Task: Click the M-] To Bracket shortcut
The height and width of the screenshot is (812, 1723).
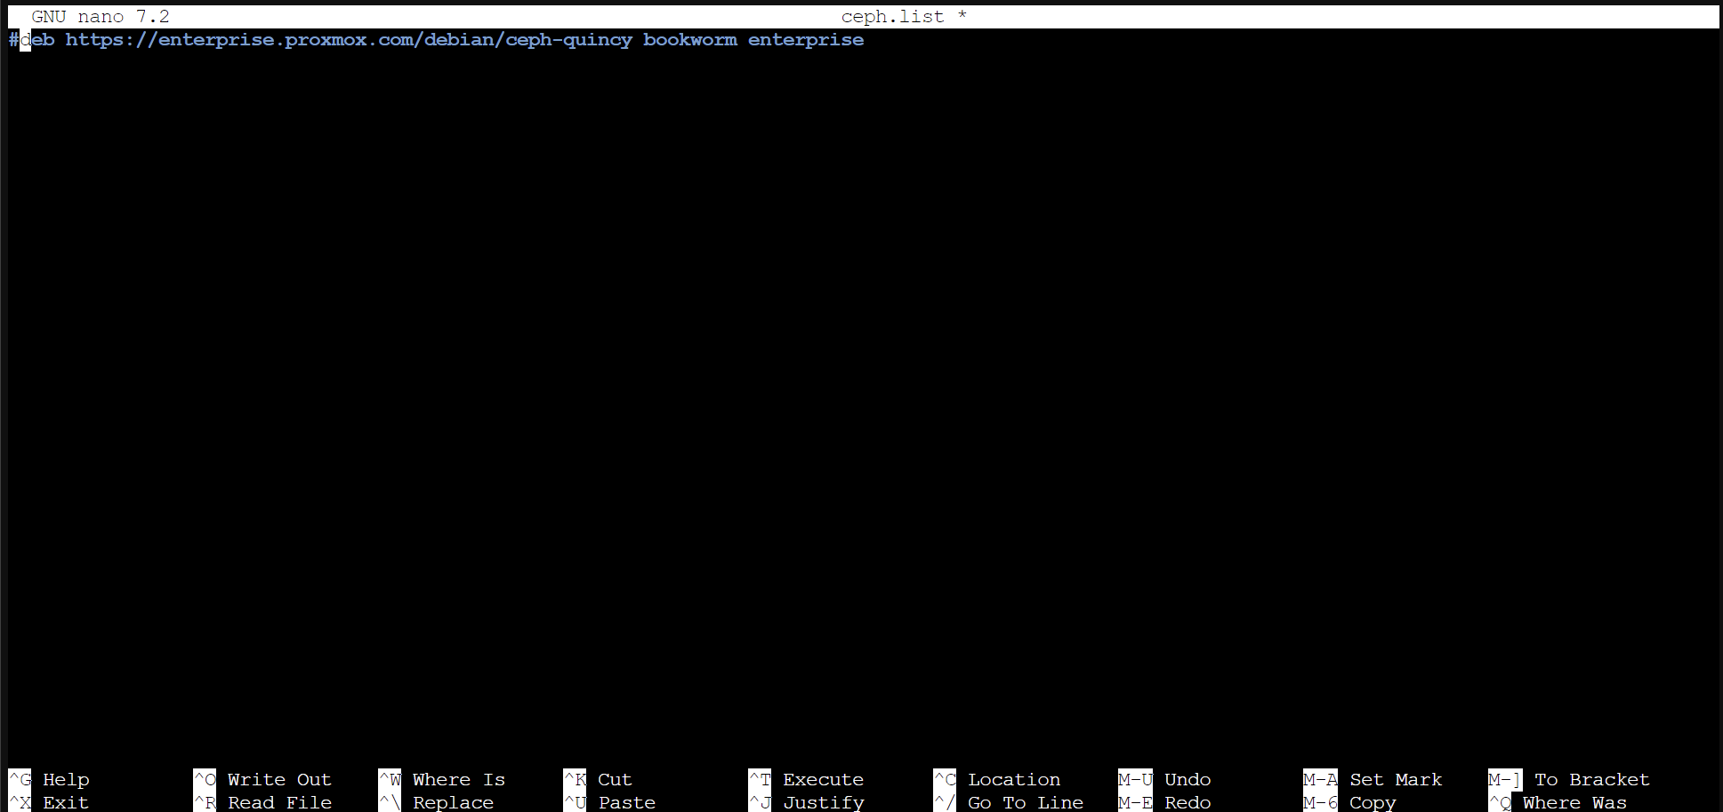Action: (x=1569, y=779)
